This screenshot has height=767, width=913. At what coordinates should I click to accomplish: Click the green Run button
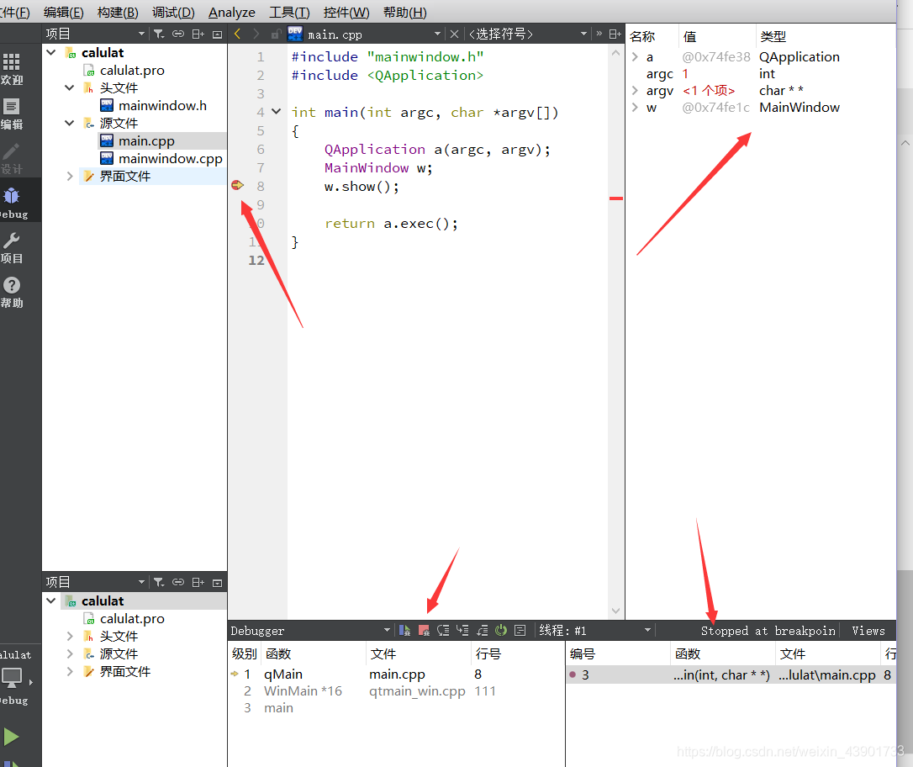pos(11,737)
